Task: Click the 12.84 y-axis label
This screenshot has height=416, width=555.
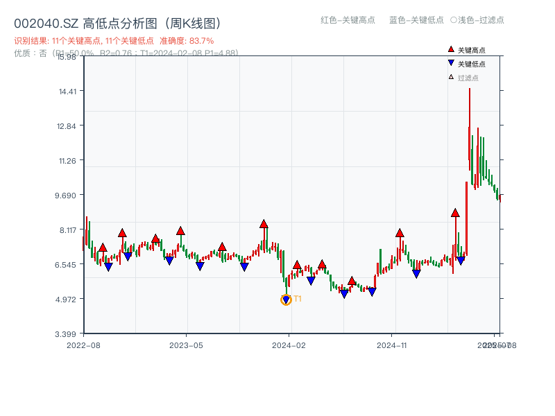Action: pos(66,126)
